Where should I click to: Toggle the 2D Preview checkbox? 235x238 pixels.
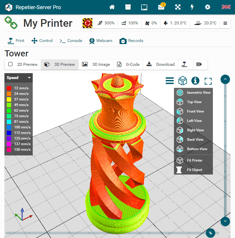pos(11,64)
